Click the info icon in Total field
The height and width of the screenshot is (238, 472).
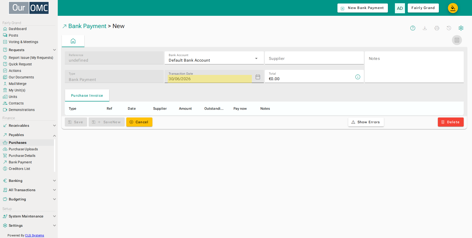(x=358, y=77)
